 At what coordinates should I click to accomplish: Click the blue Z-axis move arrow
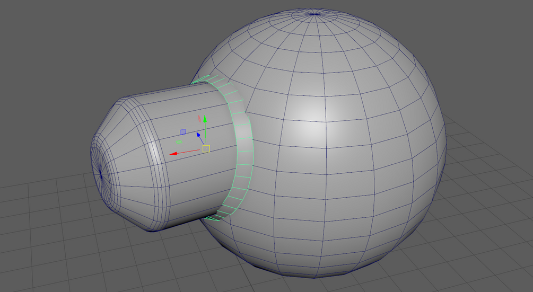point(198,135)
